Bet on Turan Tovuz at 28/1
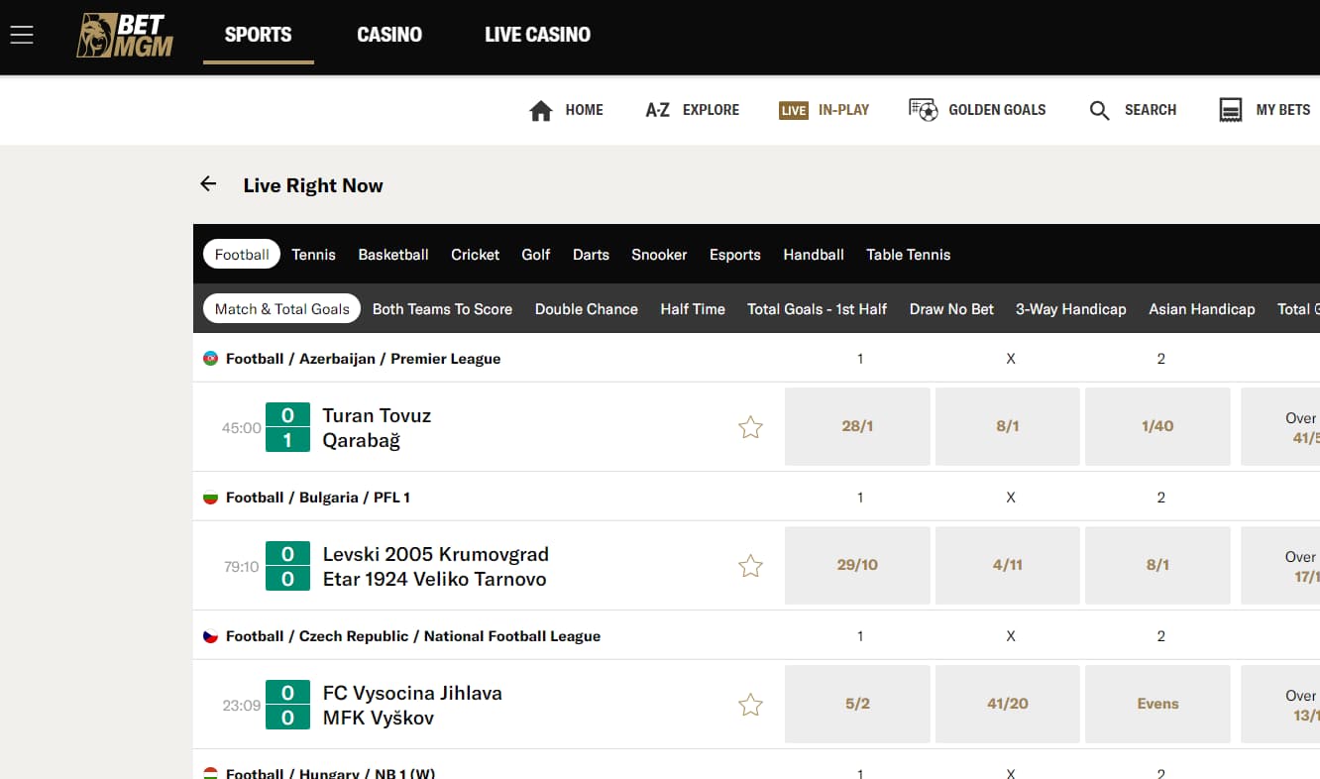 pyautogui.click(x=857, y=426)
